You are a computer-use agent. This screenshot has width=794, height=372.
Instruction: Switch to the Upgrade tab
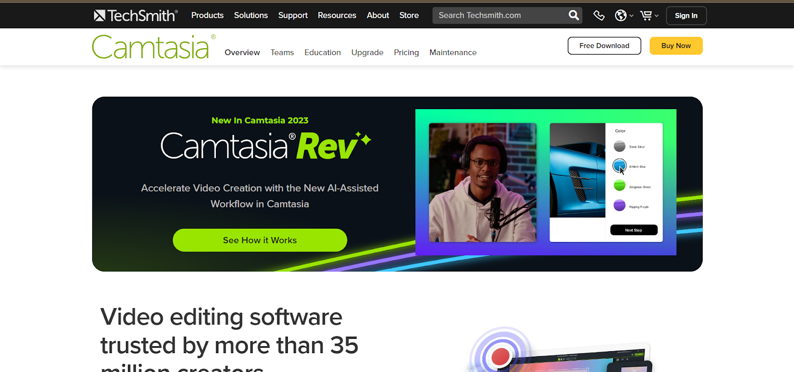click(367, 53)
